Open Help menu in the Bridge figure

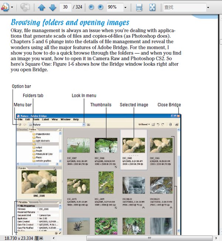(x=76, y=119)
